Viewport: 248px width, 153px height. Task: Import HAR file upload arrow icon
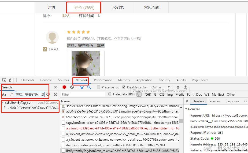click(x=178, y=87)
